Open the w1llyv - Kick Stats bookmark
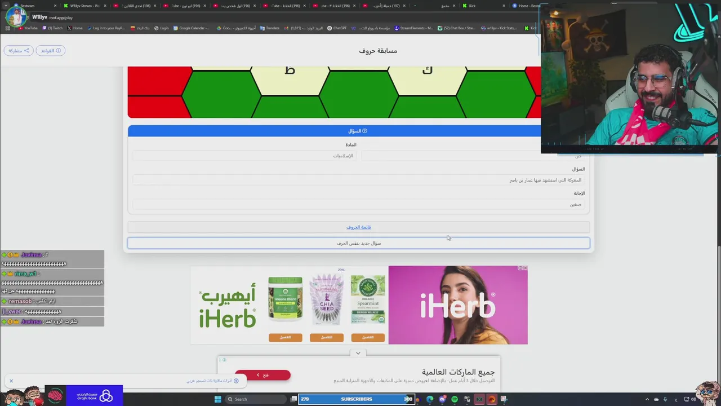The width and height of the screenshot is (721, 406). pos(499,28)
